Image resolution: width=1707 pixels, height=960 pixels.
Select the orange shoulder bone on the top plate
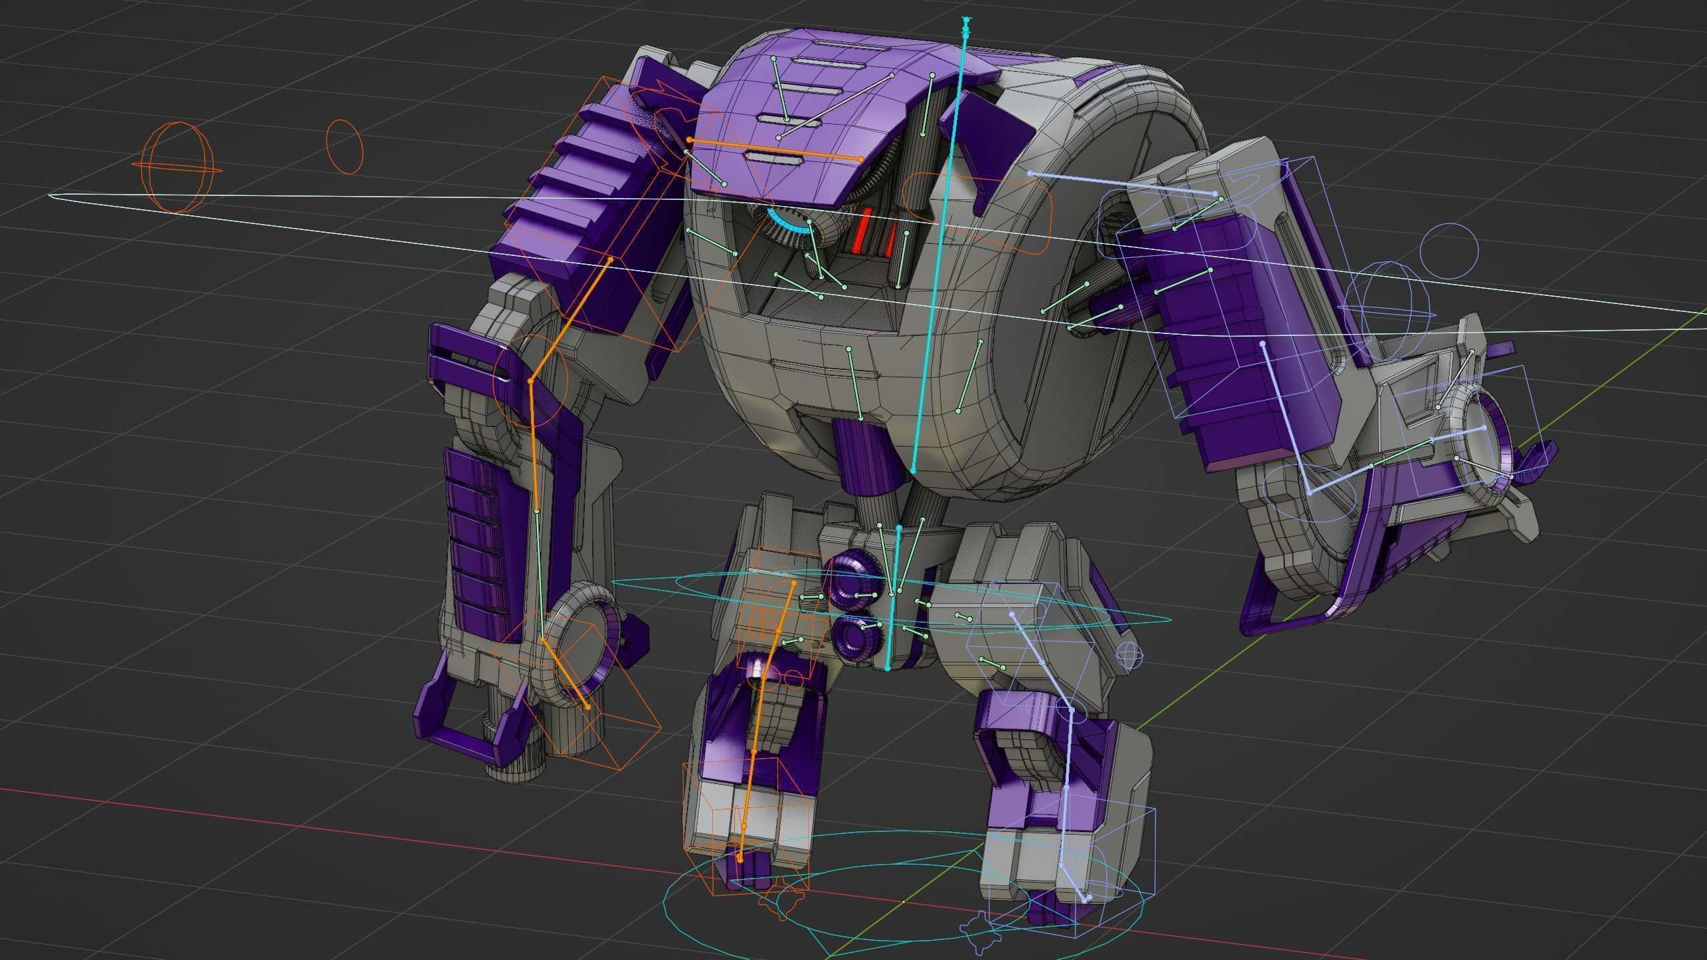point(775,149)
